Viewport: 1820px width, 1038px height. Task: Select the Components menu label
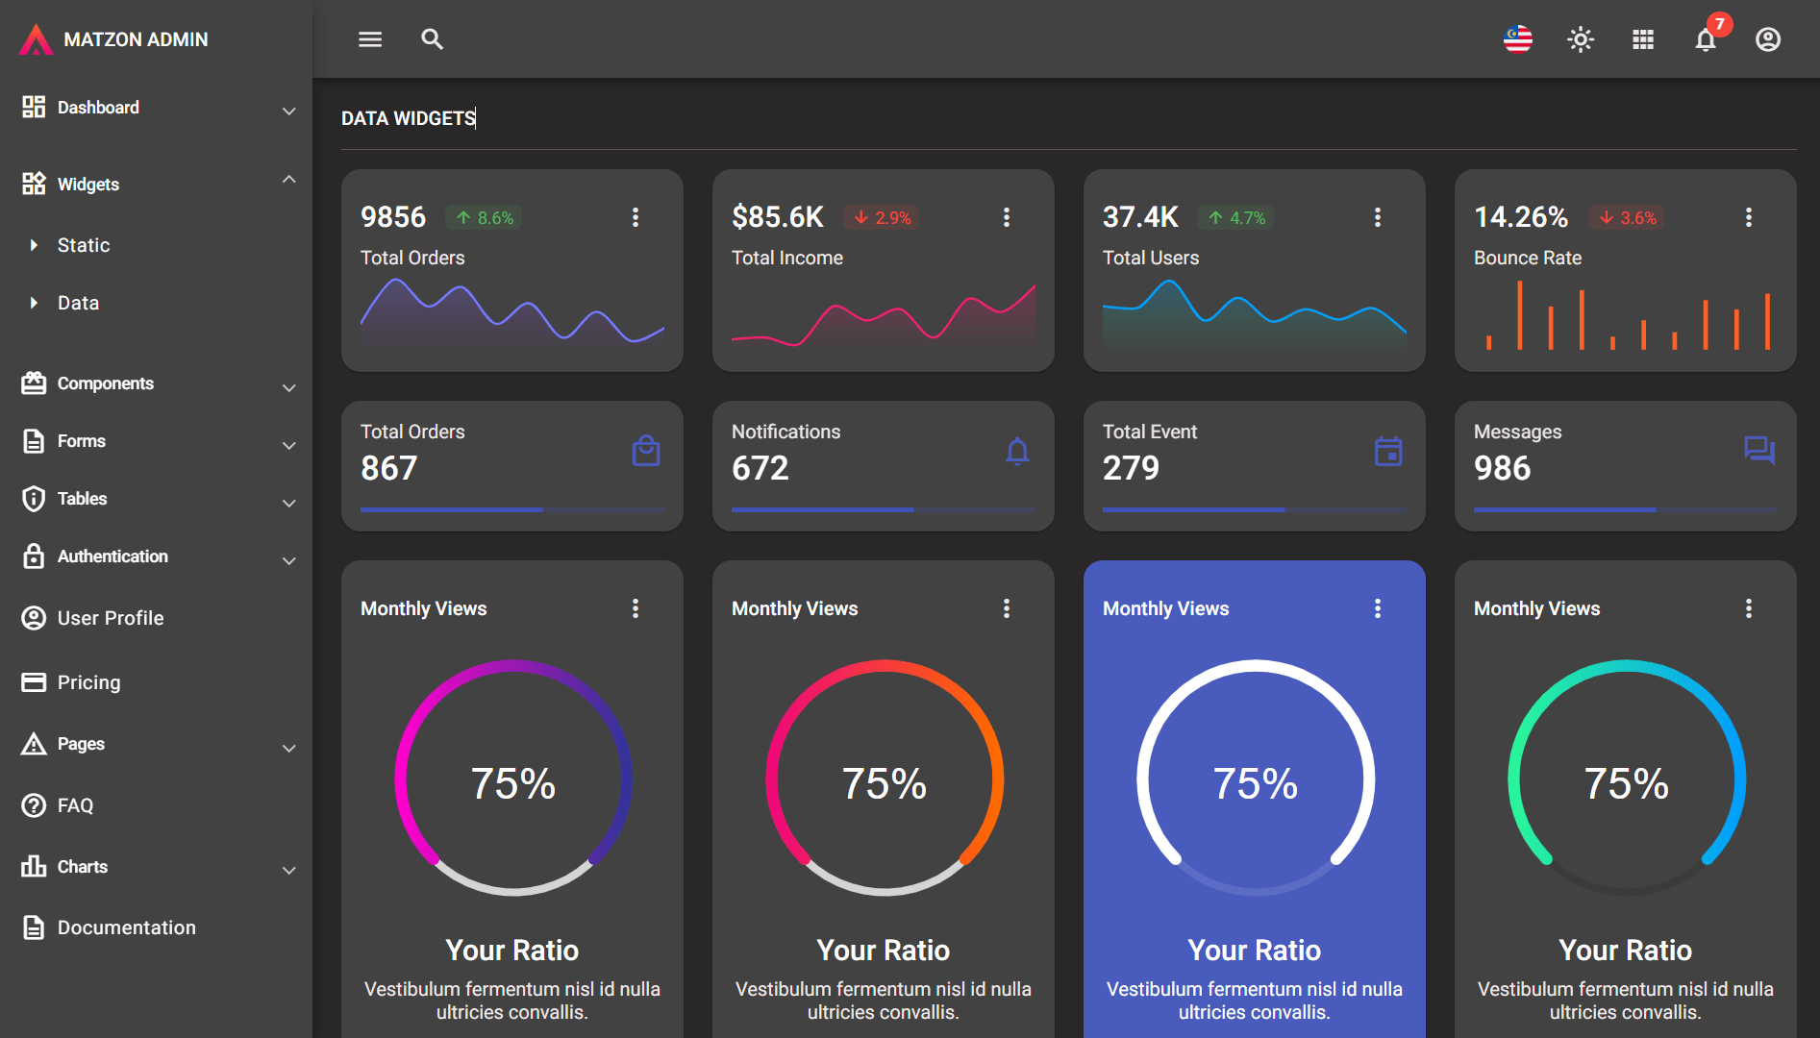[106, 383]
